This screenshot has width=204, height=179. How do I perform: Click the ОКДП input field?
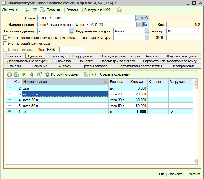point(184,38)
